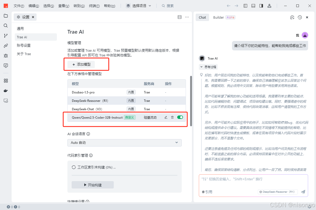The image size is (316, 210).
Task: Close the Chat panel
Action: [307, 17]
